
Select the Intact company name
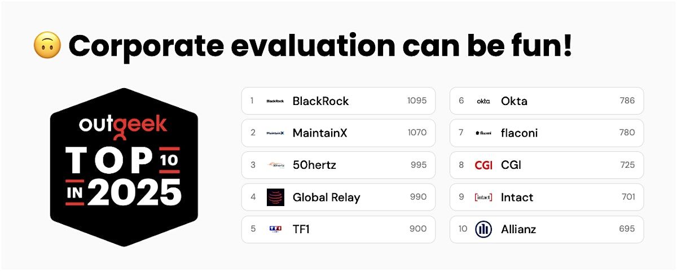tap(517, 197)
